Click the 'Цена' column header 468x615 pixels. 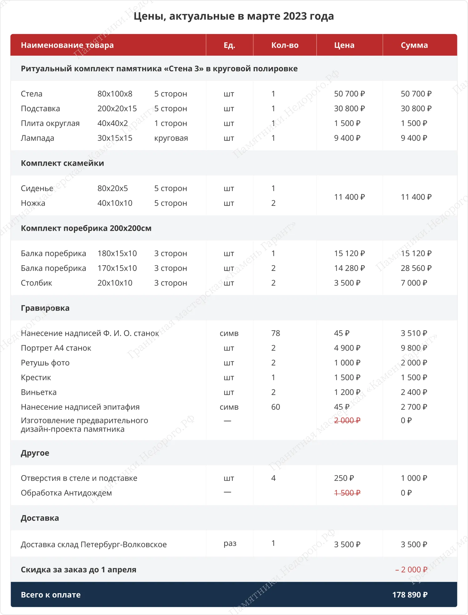coord(344,45)
